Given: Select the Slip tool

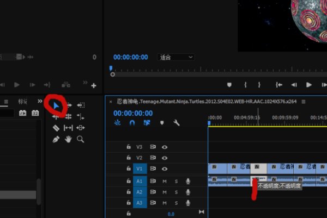Looking at the screenshot, I should click(69, 128).
